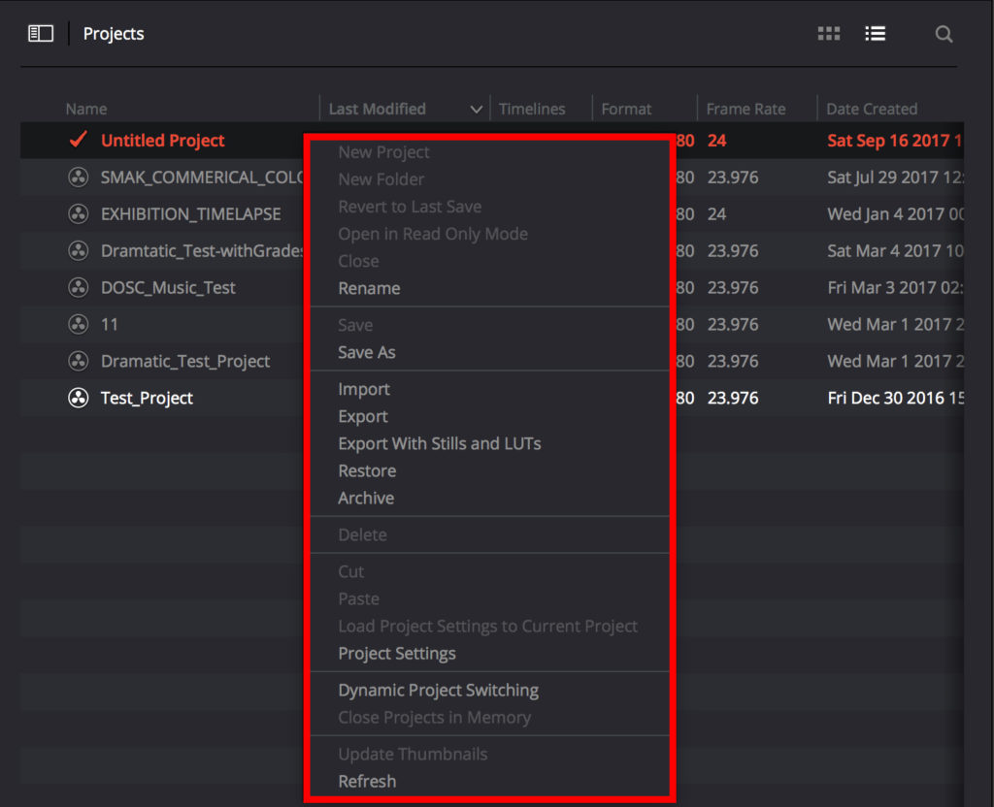The height and width of the screenshot is (807, 994).
Task: Click greyed New Folder menu item
Action: pos(381,179)
